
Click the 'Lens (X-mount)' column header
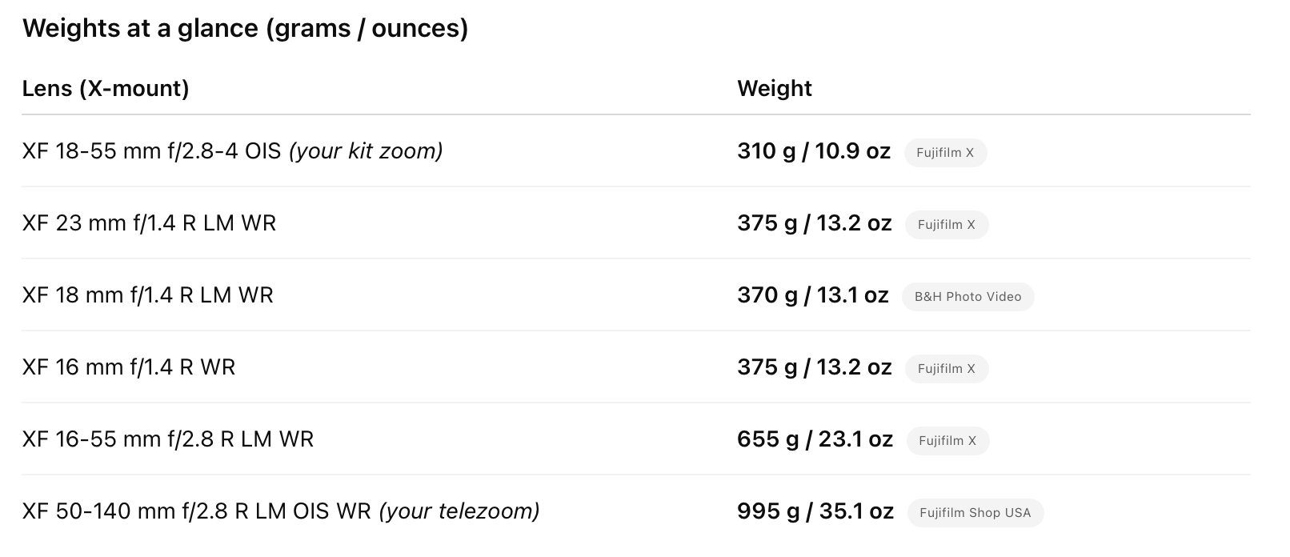[106, 88]
